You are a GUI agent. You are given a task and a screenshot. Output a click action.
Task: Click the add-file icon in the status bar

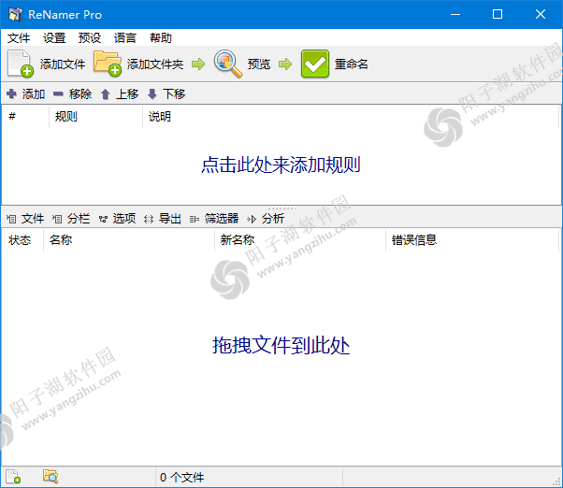(13, 477)
